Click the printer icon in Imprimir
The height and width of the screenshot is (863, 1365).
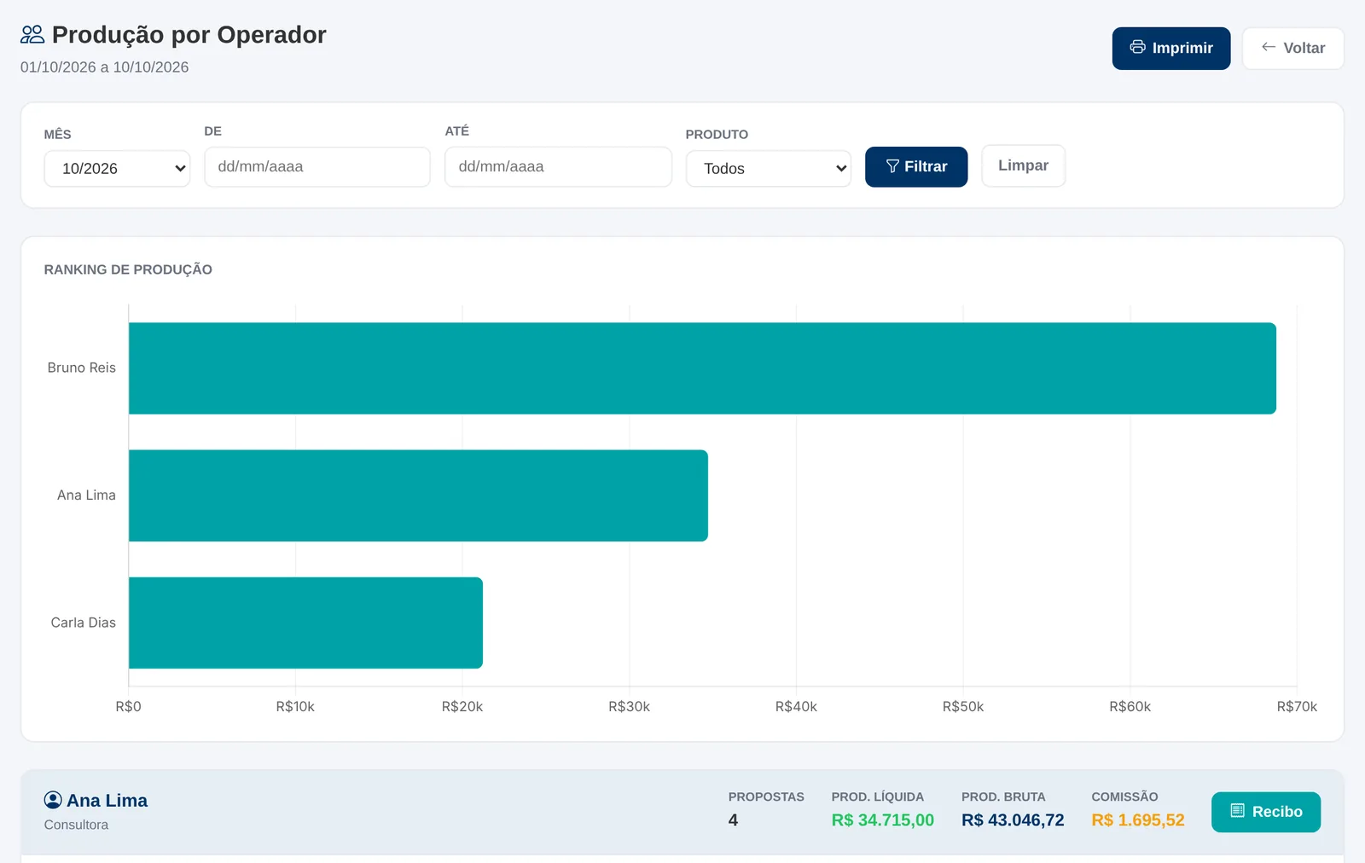pyautogui.click(x=1137, y=47)
